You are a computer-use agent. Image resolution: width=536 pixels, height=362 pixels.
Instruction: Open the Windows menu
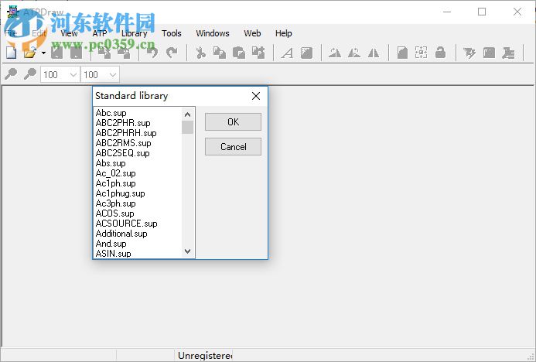point(213,33)
